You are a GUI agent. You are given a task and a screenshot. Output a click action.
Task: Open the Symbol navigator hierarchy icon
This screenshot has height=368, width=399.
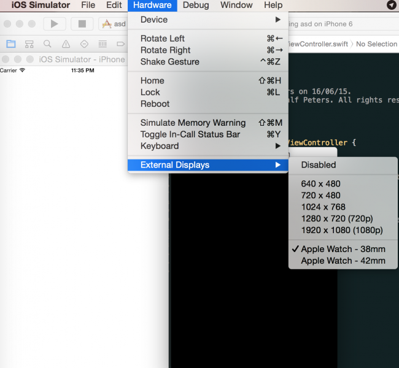29,44
